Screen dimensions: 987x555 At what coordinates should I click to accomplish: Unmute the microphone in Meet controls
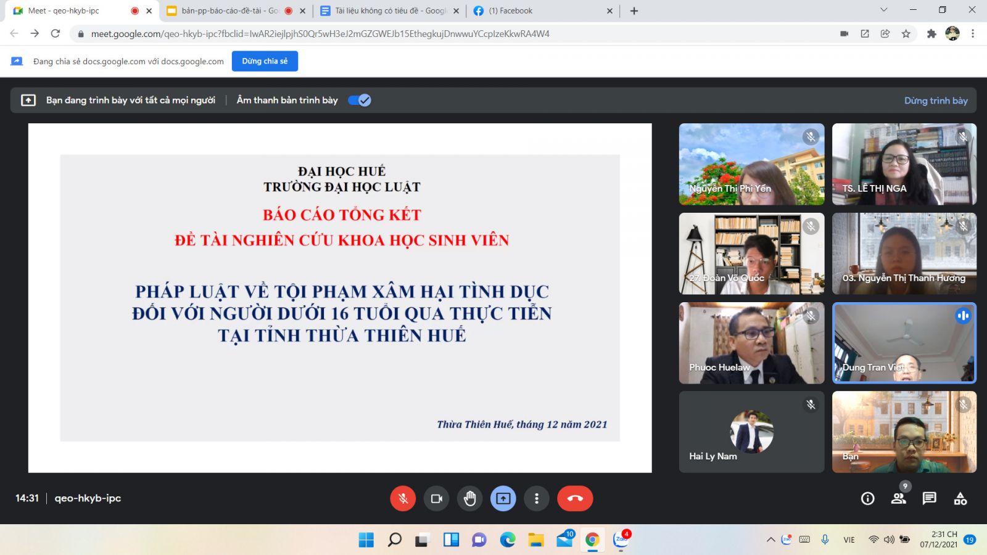pyautogui.click(x=403, y=498)
